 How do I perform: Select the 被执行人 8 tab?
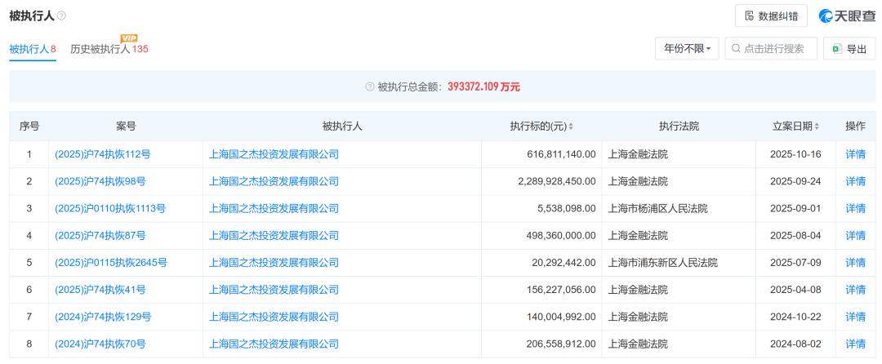[x=32, y=49]
